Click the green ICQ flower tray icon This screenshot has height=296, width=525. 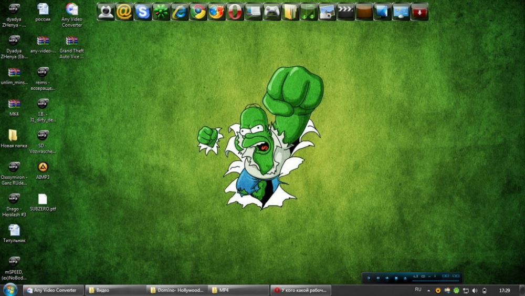(456, 290)
